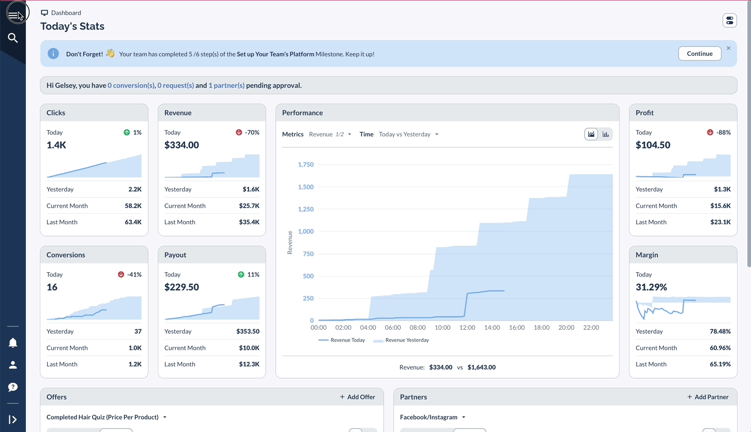
Task: Open Completed Hair Quiz offer dropdown
Action: pyautogui.click(x=107, y=417)
